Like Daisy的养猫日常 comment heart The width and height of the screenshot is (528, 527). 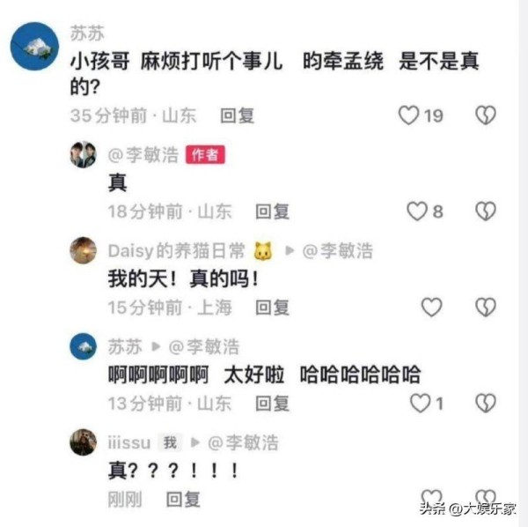pyautogui.click(x=431, y=308)
